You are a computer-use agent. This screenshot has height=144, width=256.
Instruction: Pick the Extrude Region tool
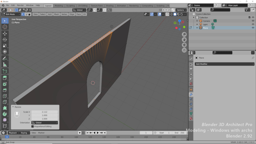point(5,78)
